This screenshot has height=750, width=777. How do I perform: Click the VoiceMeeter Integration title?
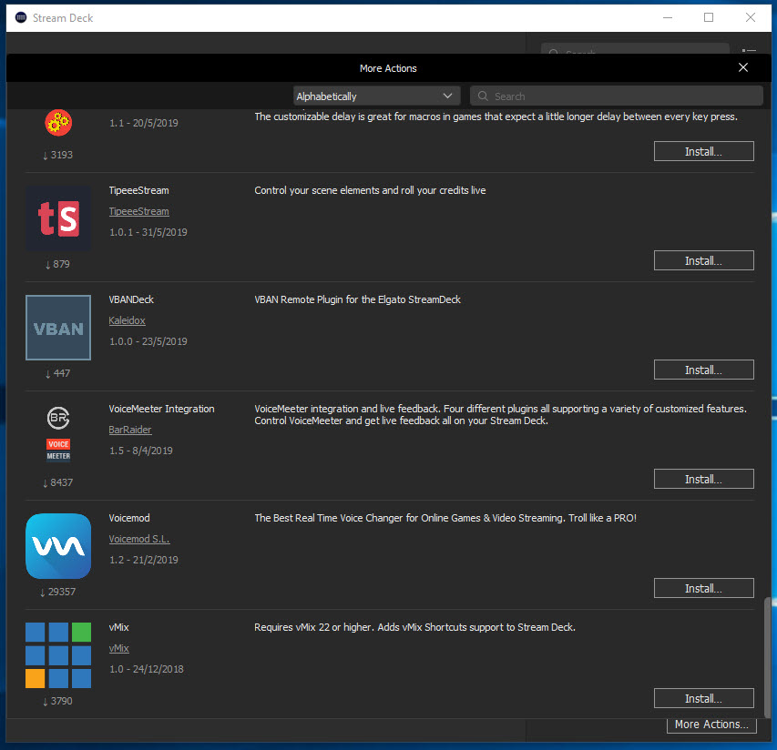161,409
